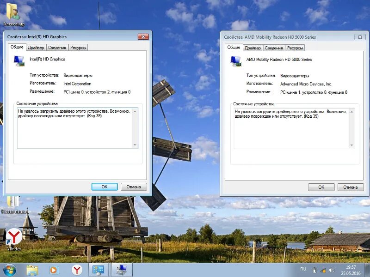
Task: Click scroll down arrow in Intel status box
Action: (x=135, y=145)
